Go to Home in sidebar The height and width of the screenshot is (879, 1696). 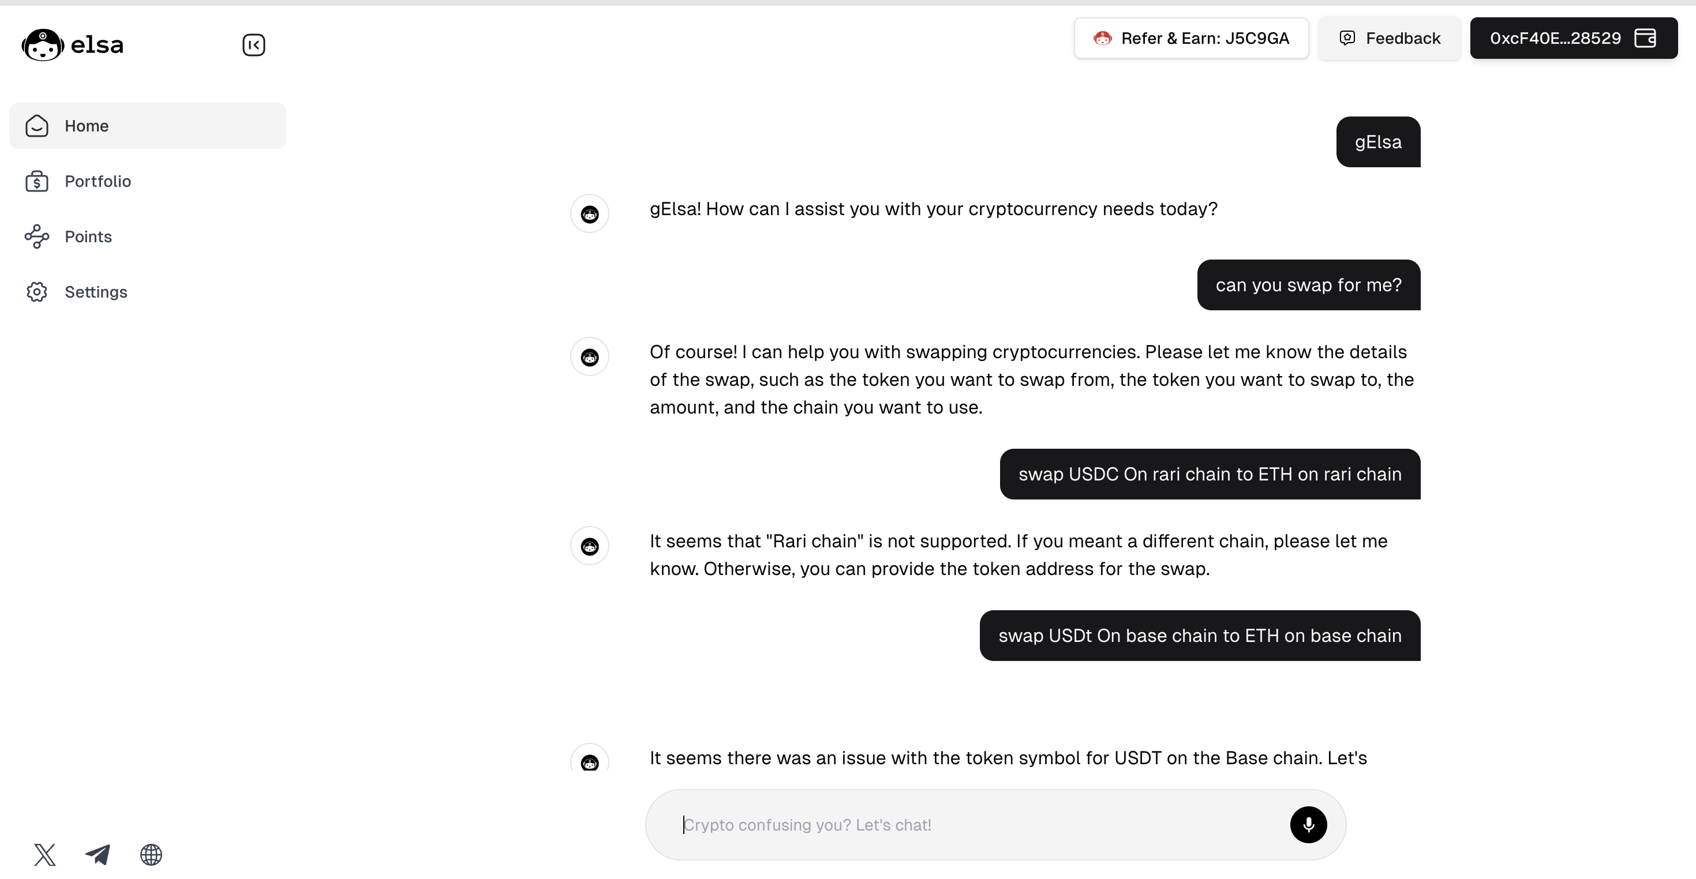(x=148, y=126)
